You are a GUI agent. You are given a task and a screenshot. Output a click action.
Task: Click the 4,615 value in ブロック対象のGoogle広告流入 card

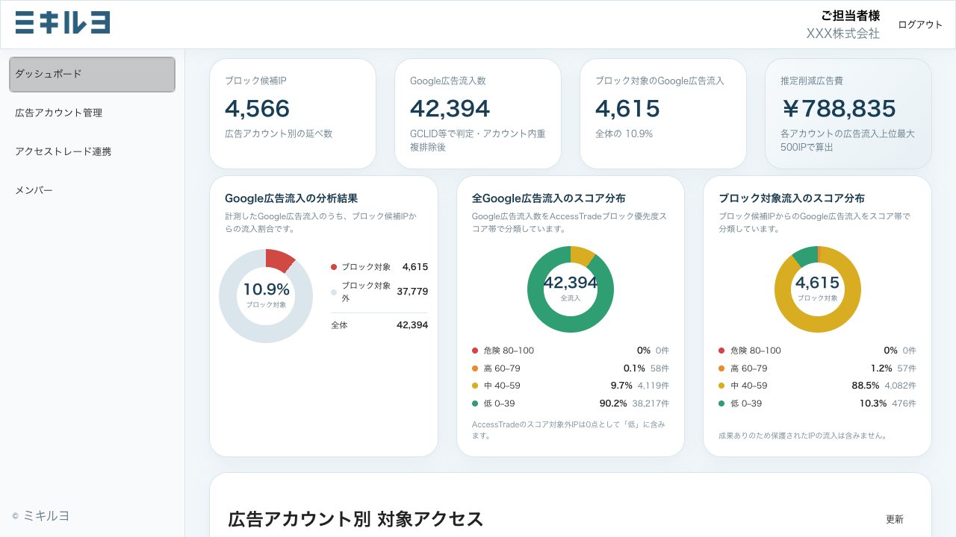(627, 109)
